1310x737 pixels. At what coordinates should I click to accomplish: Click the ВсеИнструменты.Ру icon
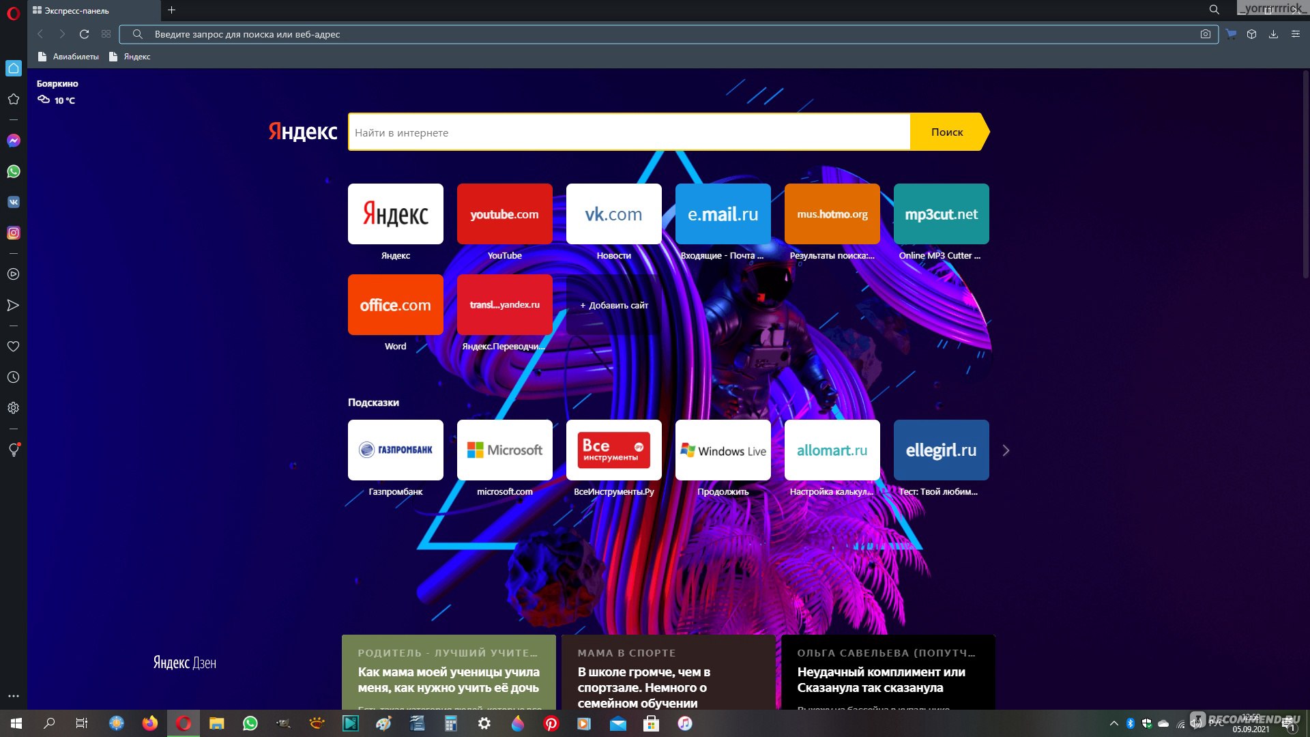613,449
